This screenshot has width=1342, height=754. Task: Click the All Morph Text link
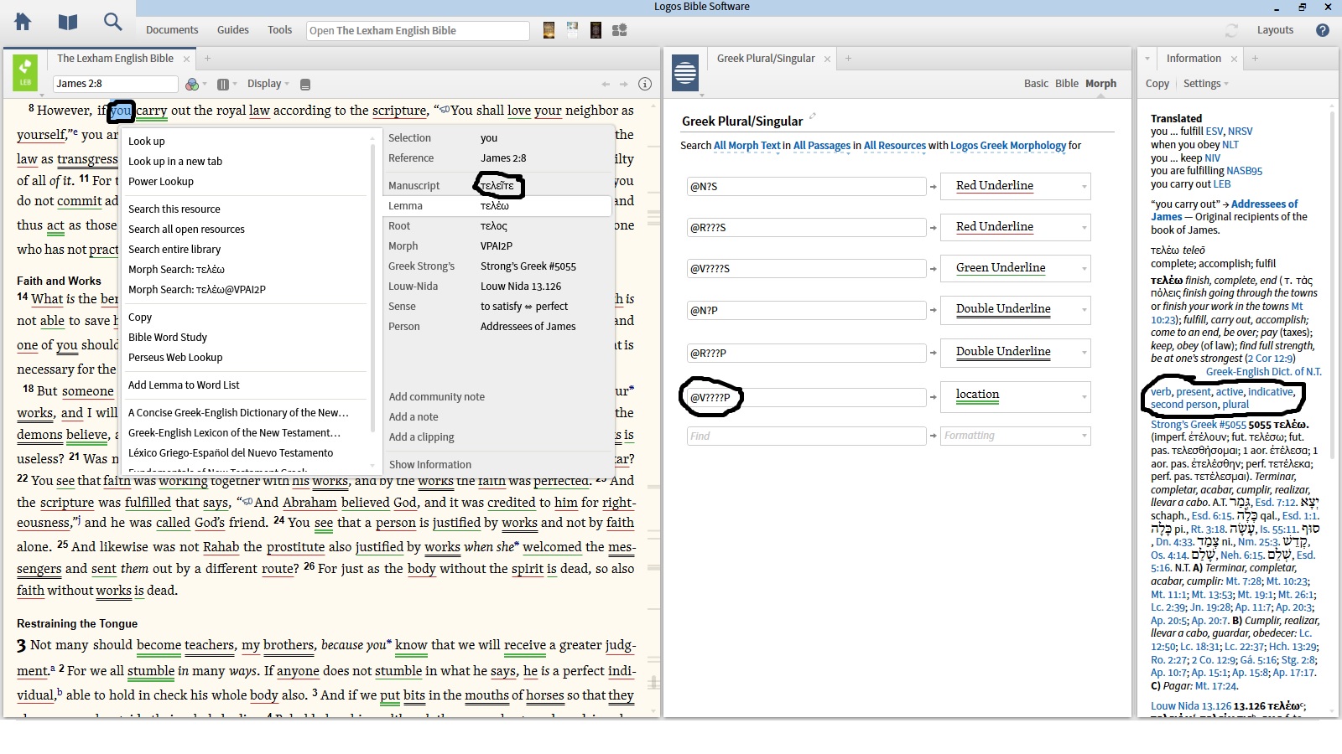(746, 146)
